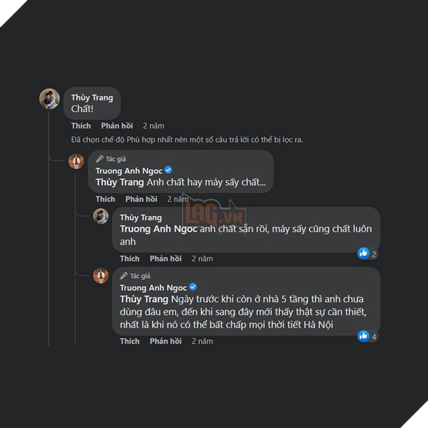Like the top comment "Chất!"

tap(81, 126)
